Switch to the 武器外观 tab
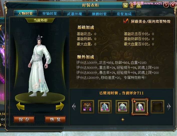This screenshot has height=136, width=177. click(74, 14)
